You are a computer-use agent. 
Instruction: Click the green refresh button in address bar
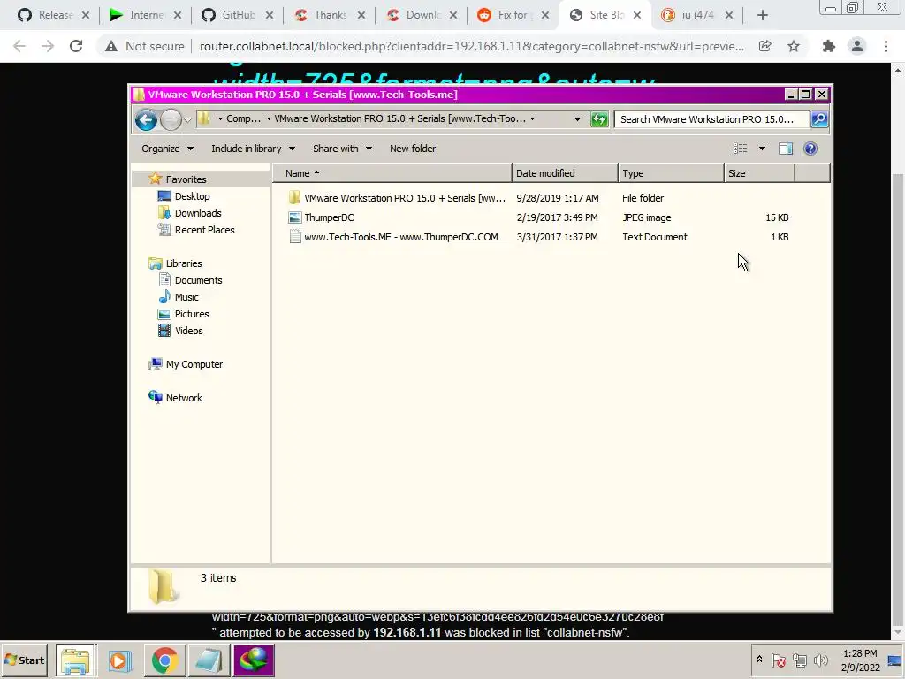coord(599,119)
